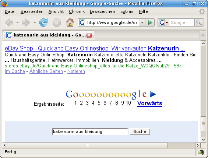Viewport: 208px width, 158px height.
Task: Focus the toolbar Google search box
Action: tap(182, 22)
